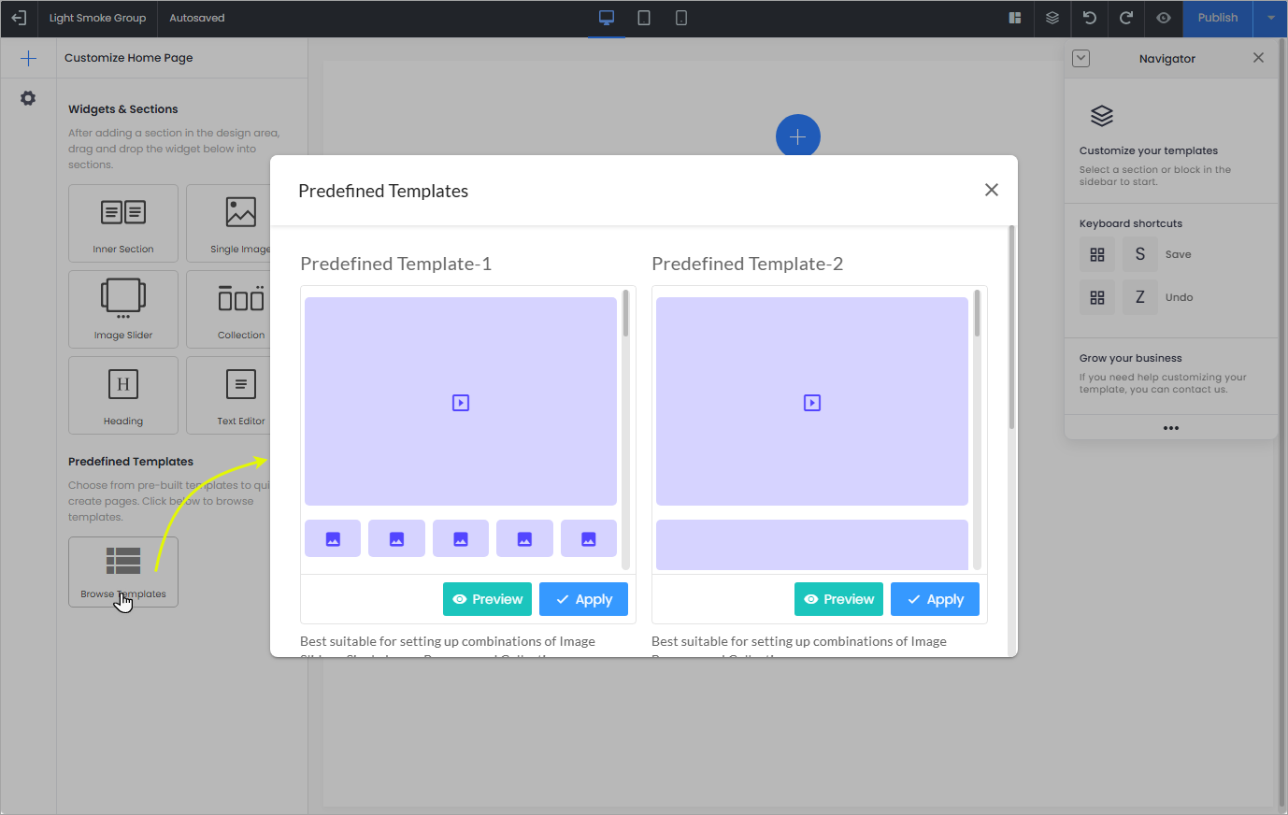Open the Navigator layers icon in top bar
Screen dimensions: 1288x815
pos(1052,18)
